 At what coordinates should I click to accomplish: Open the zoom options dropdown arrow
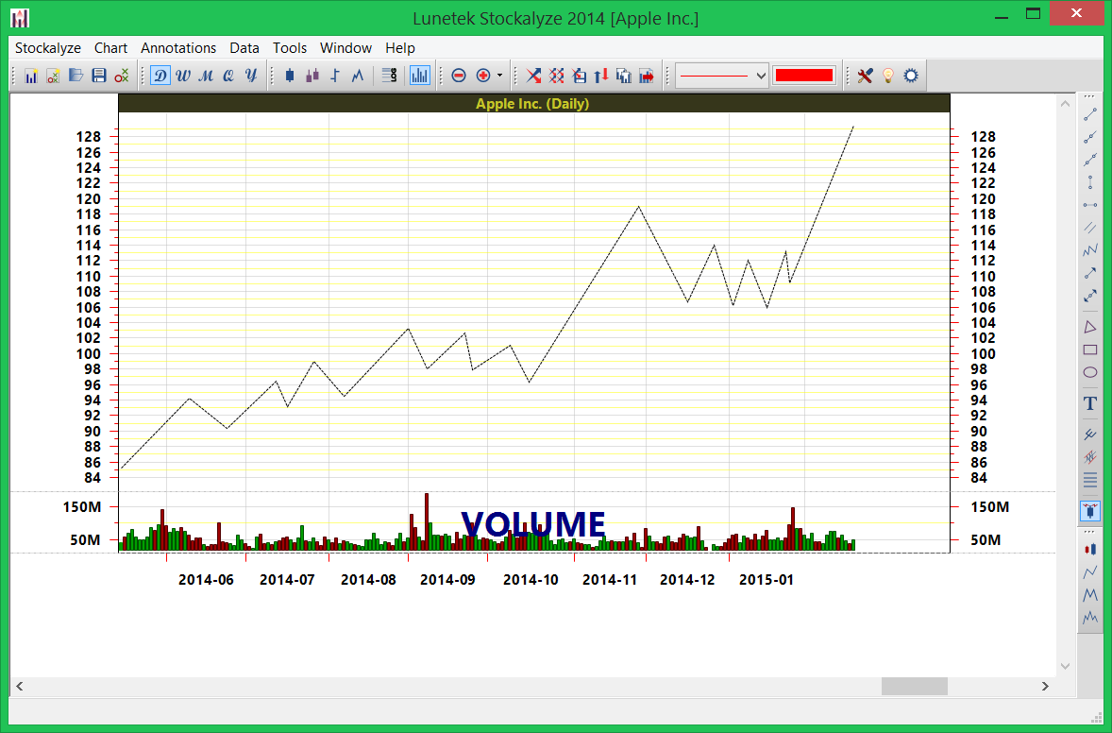pyautogui.click(x=497, y=75)
